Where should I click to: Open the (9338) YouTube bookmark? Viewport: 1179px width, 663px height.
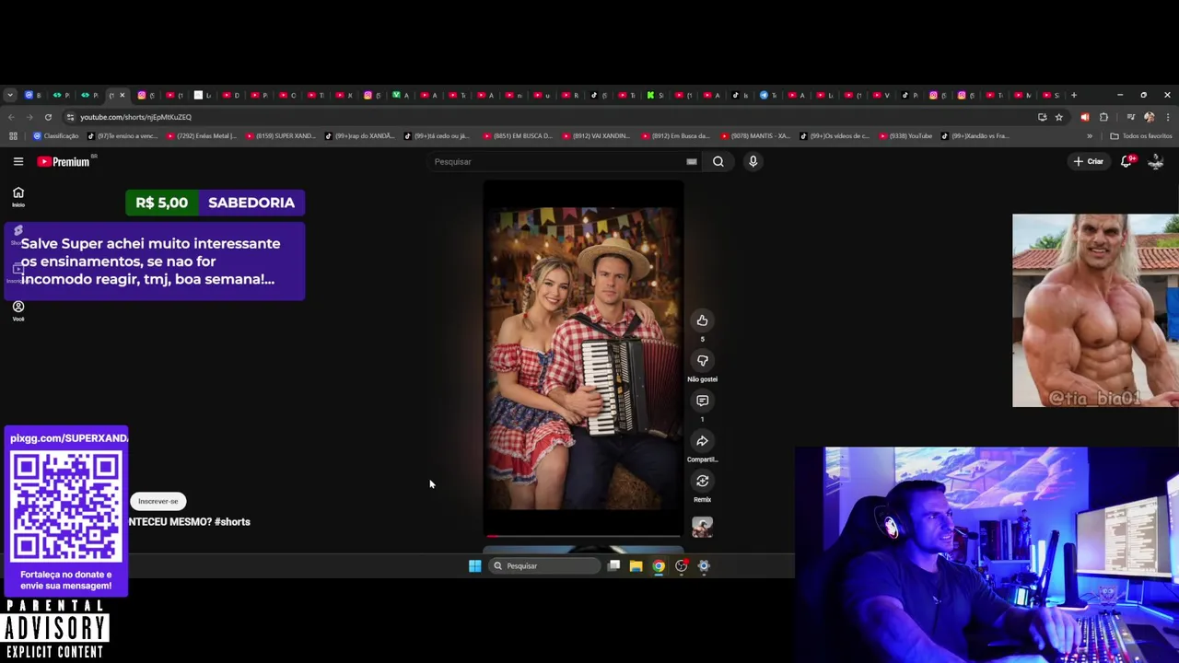pos(905,136)
